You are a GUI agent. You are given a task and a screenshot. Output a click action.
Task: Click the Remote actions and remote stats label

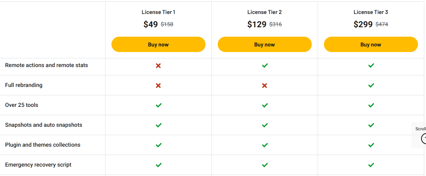pyautogui.click(x=46, y=65)
